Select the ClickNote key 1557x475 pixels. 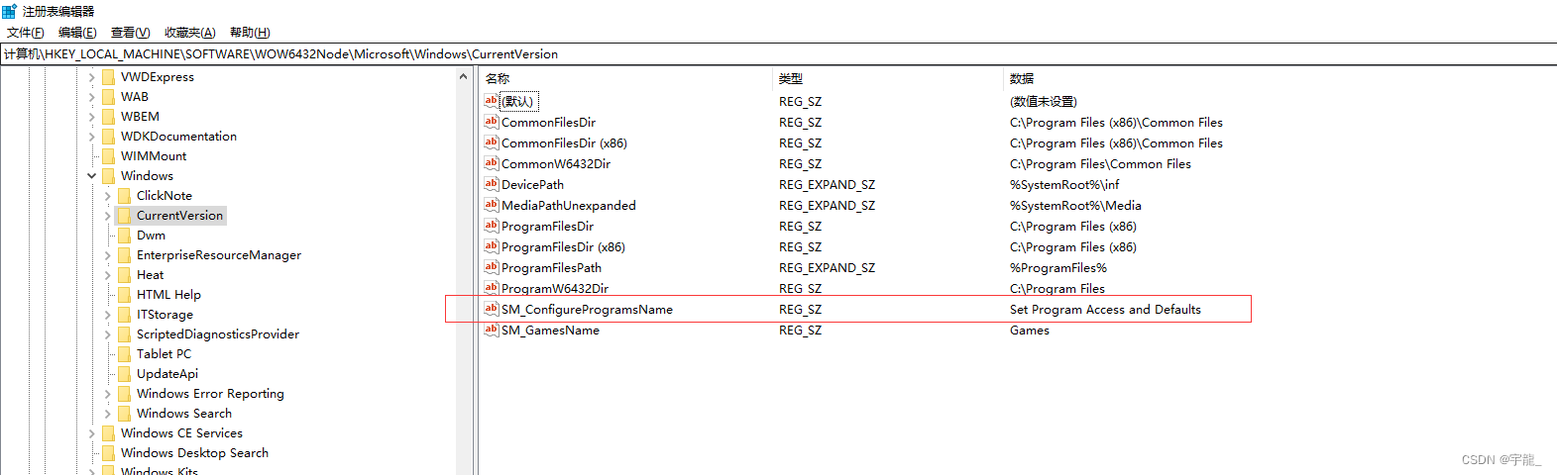(x=165, y=196)
